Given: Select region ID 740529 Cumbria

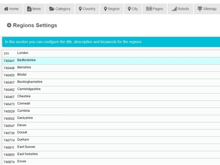Looking at the screenshot, I should [x=23, y=111].
